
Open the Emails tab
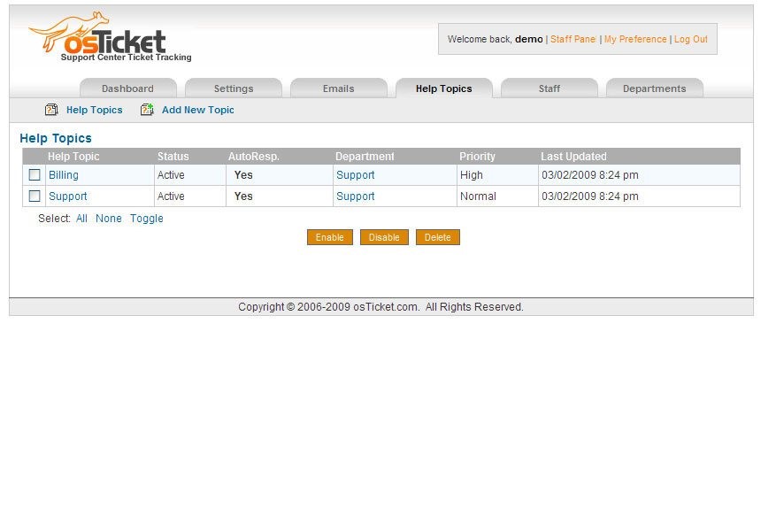[x=338, y=88]
